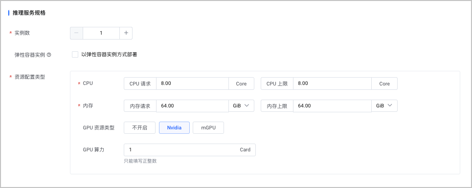Click the CPU 上限 value field

(332, 84)
